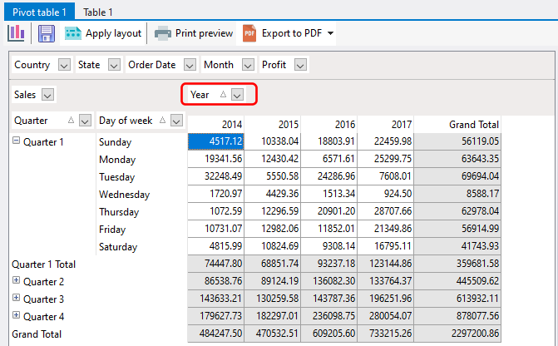Click the 2017 column header
Screen dimensions: 558x346
click(399, 124)
